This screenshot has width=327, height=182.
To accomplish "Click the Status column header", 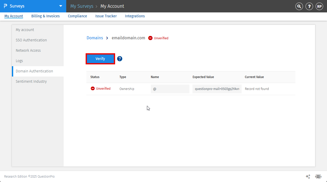I will click(95, 77).
